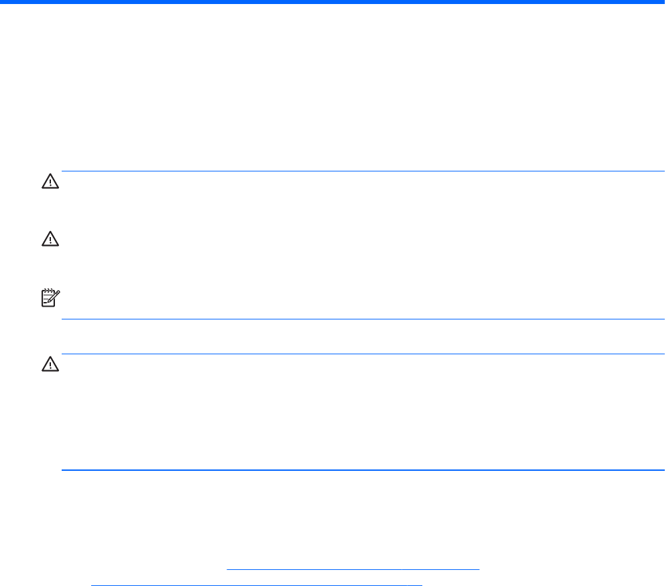Click the thick blue header bar
The width and height of the screenshot is (665, 586).
click(x=332, y=3)
